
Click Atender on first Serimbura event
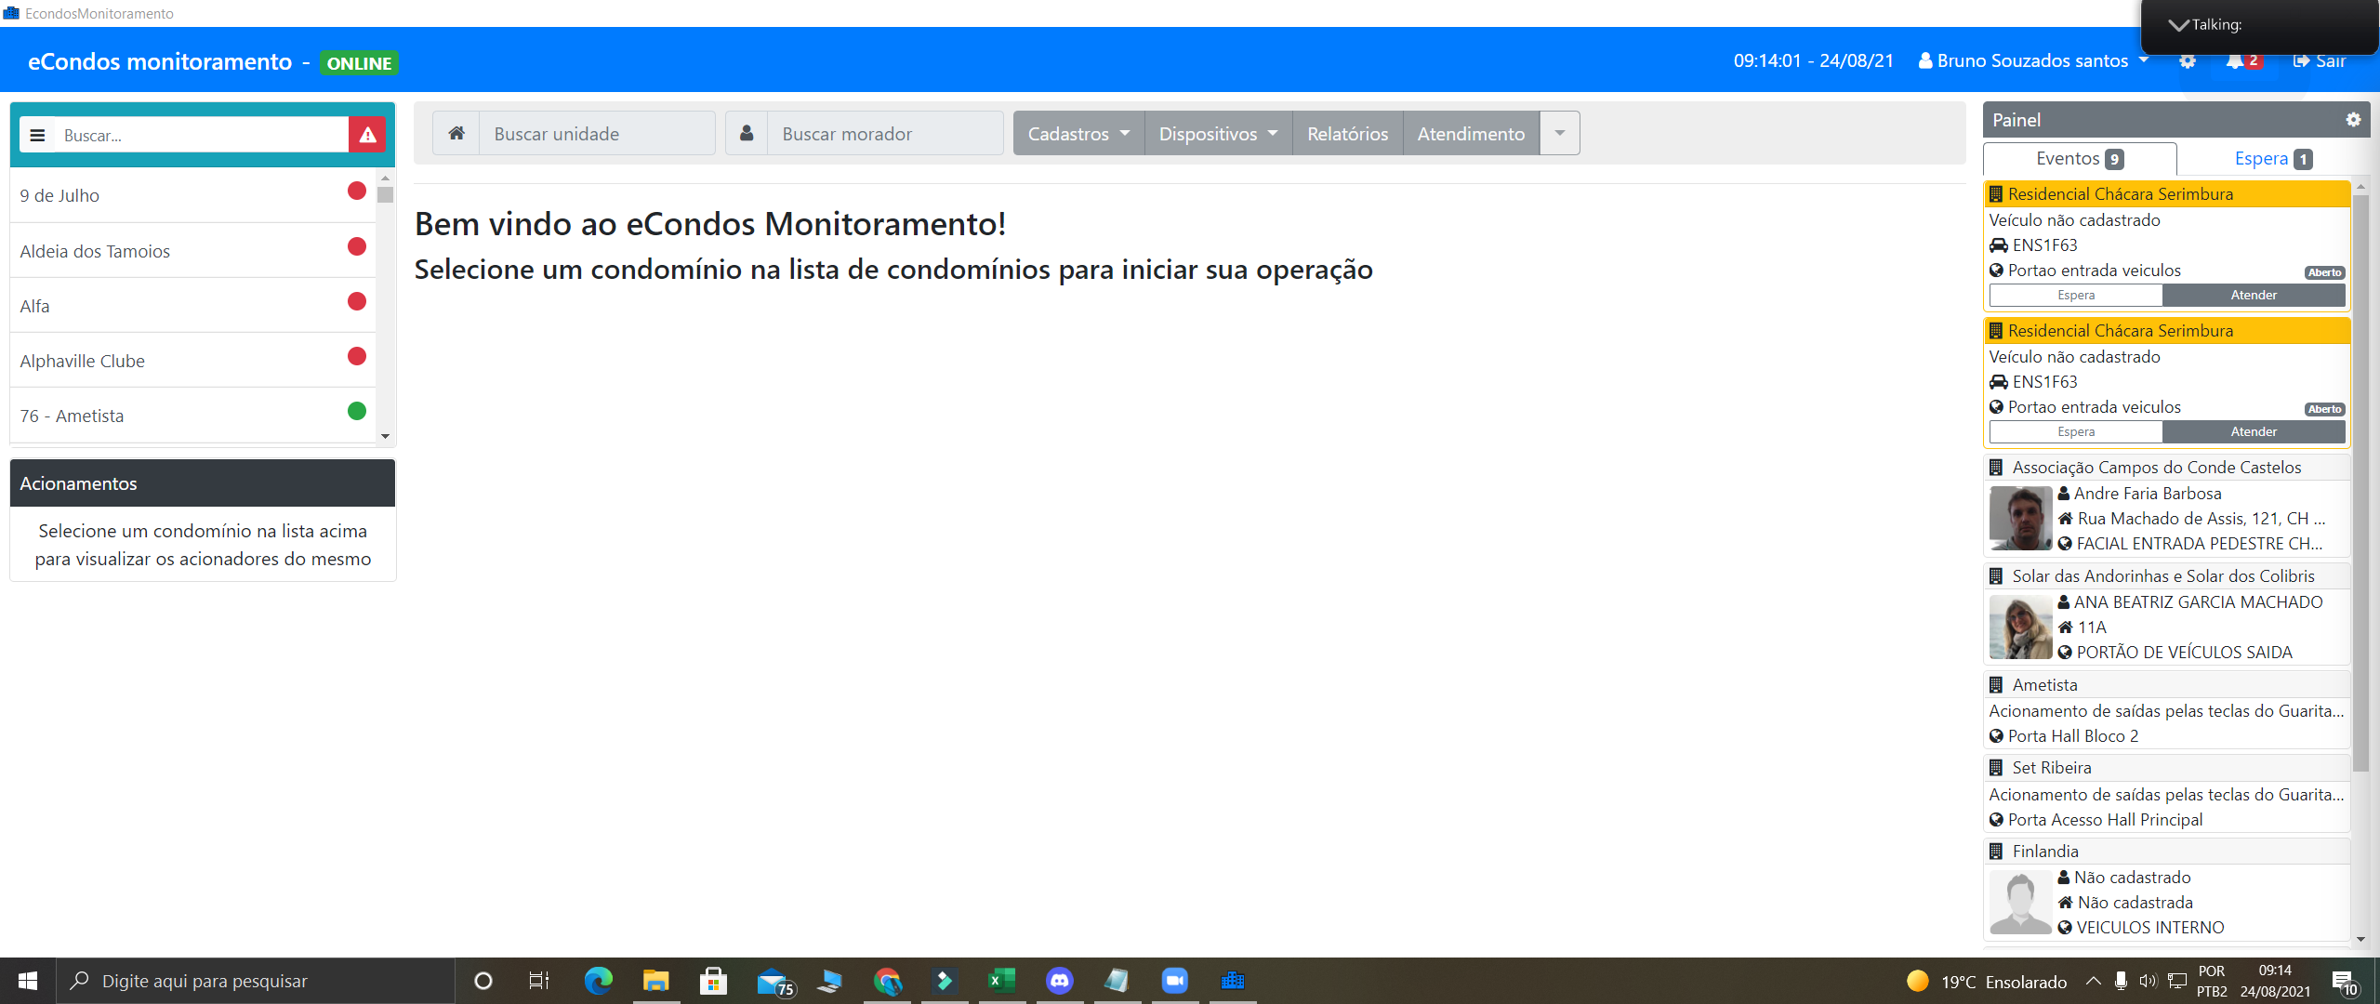click(2254, 296)
